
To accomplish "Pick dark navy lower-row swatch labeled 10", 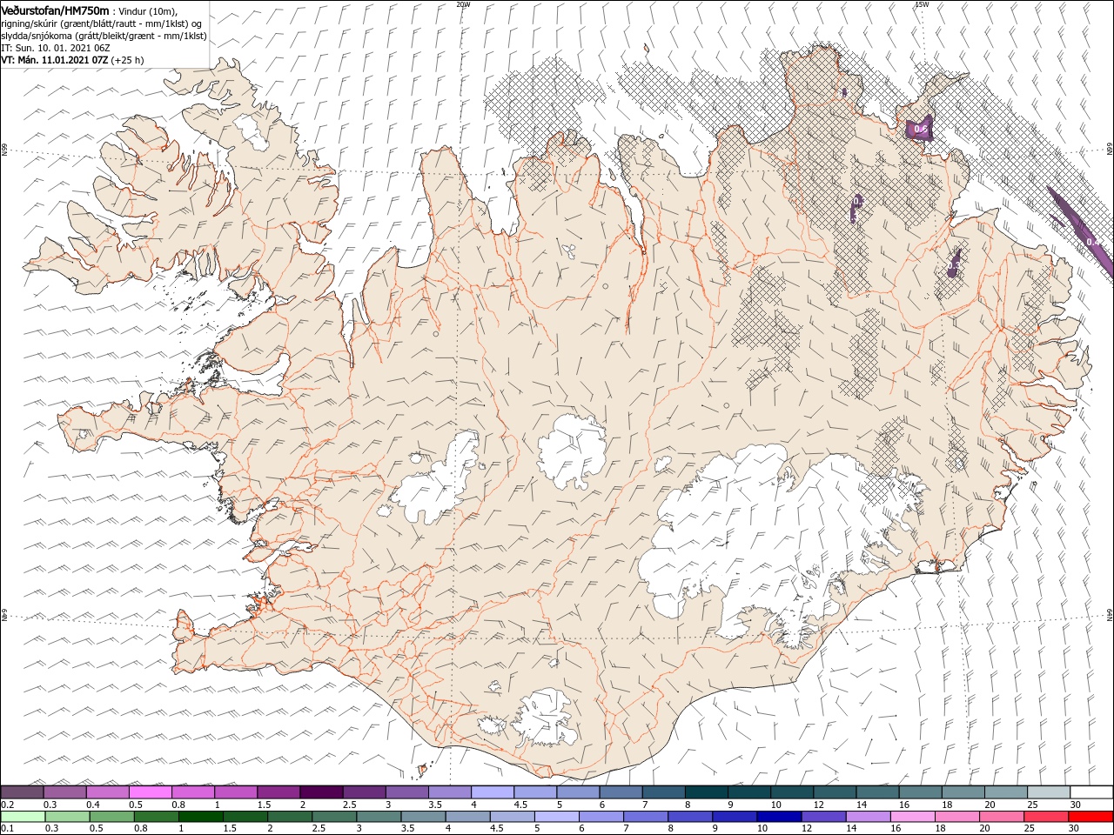I will pyautogui.click(x=778, y=817).
